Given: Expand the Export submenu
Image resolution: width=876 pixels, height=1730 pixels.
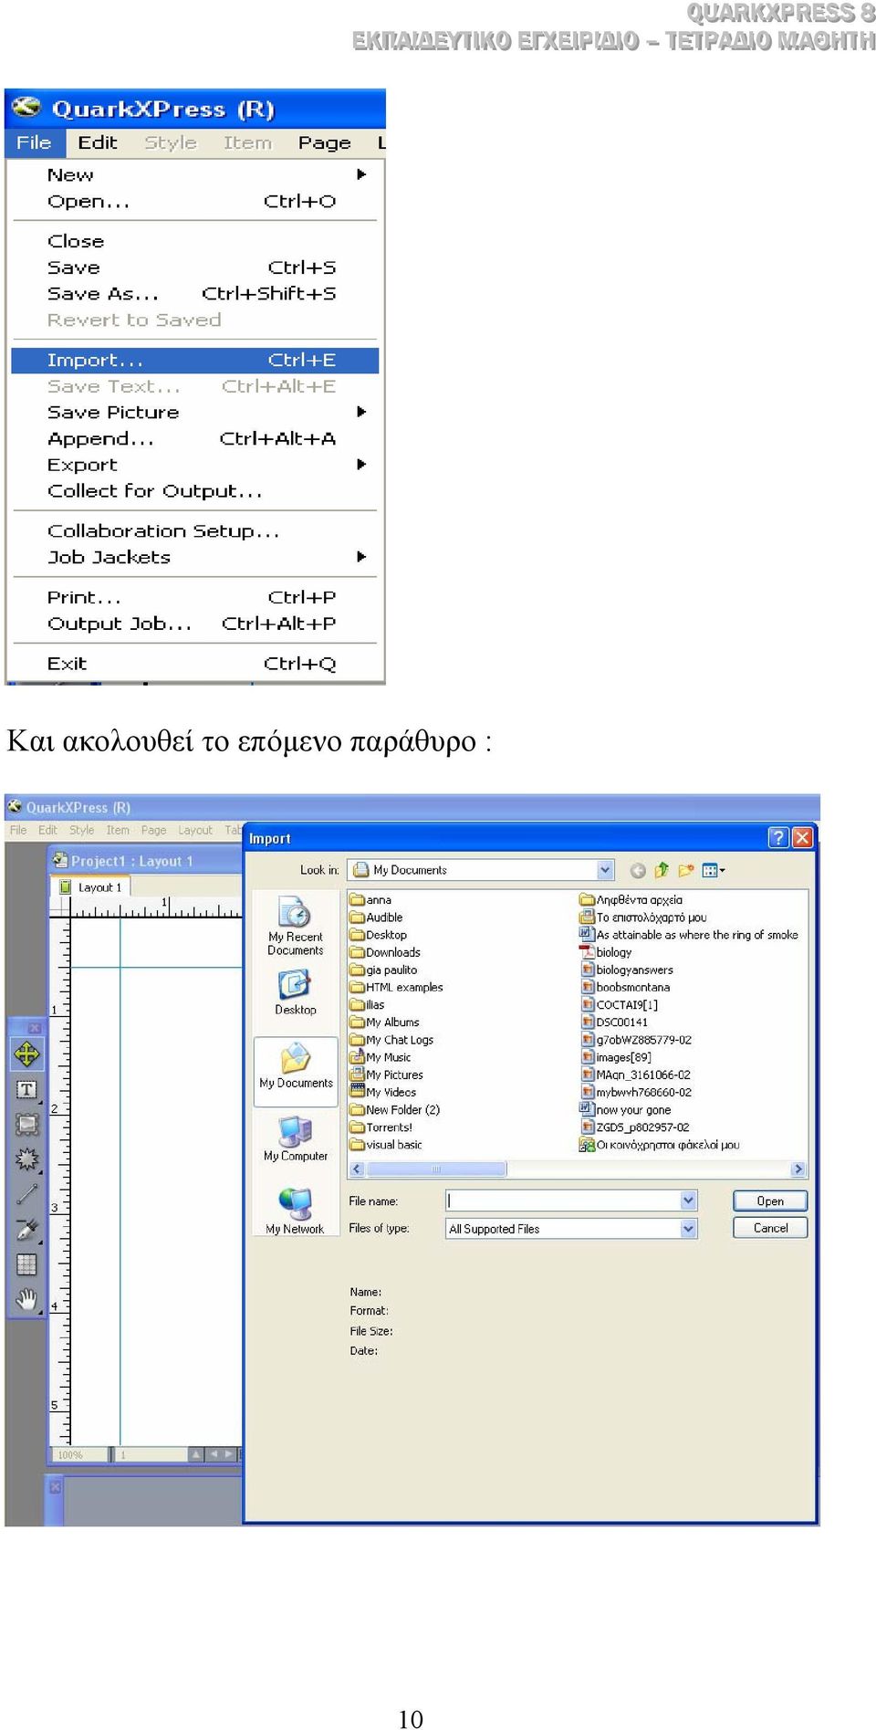Looking at the screenshot, I should [361, 465].
